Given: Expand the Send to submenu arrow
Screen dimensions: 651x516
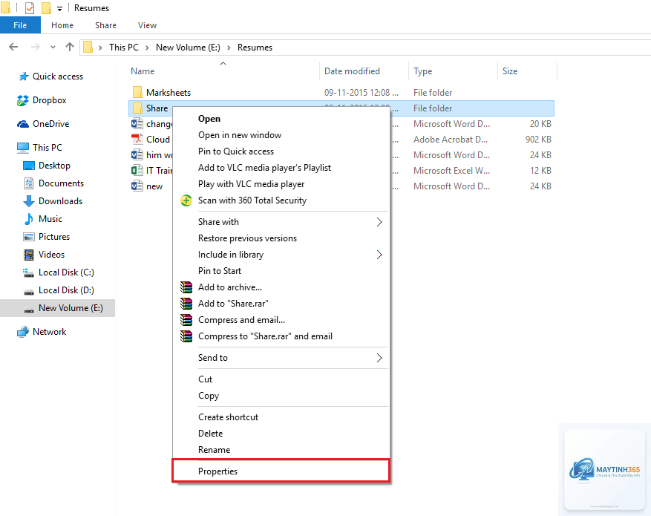Looking at the screenshot, I should pyautogui.click(x=379, y=358).
